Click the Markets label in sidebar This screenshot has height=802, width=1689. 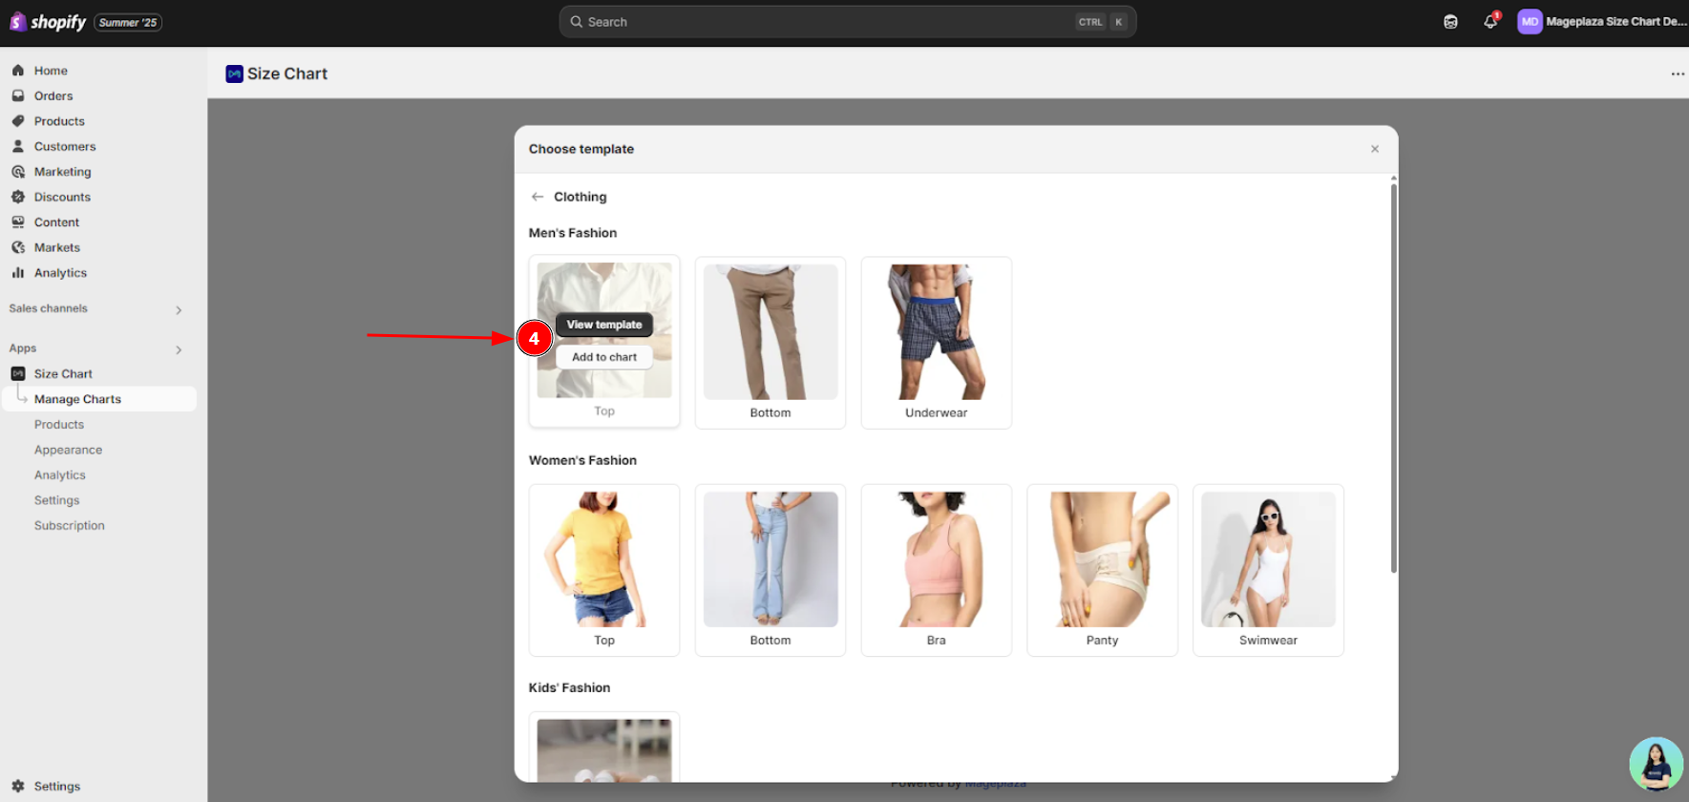point(57,247)
